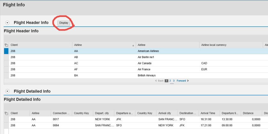Screen dimensions: 268x134
Task: Click select-all icon in header table
Action: 6,45
